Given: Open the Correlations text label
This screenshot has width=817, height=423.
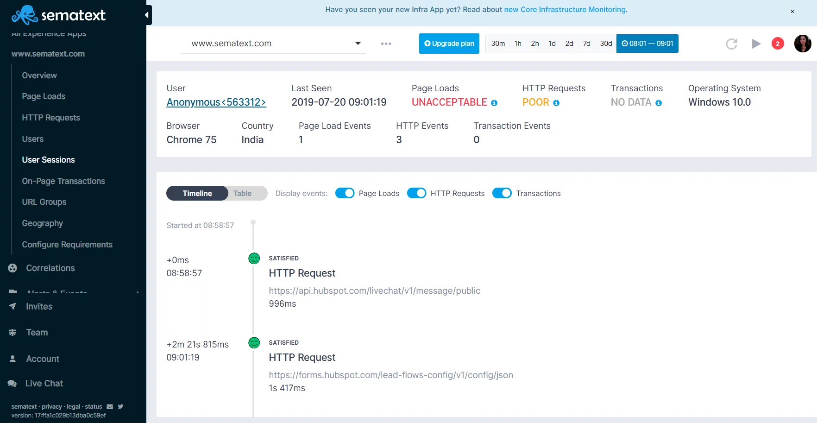Looking at the screenshot, I should point(50,268).
